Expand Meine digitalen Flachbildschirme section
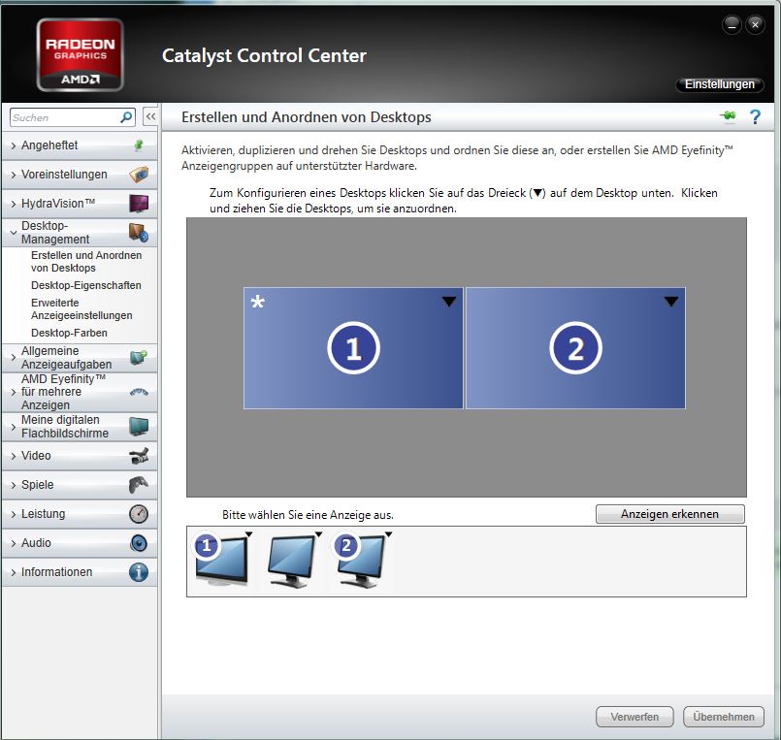781x740 pixels. pos(80,427)
